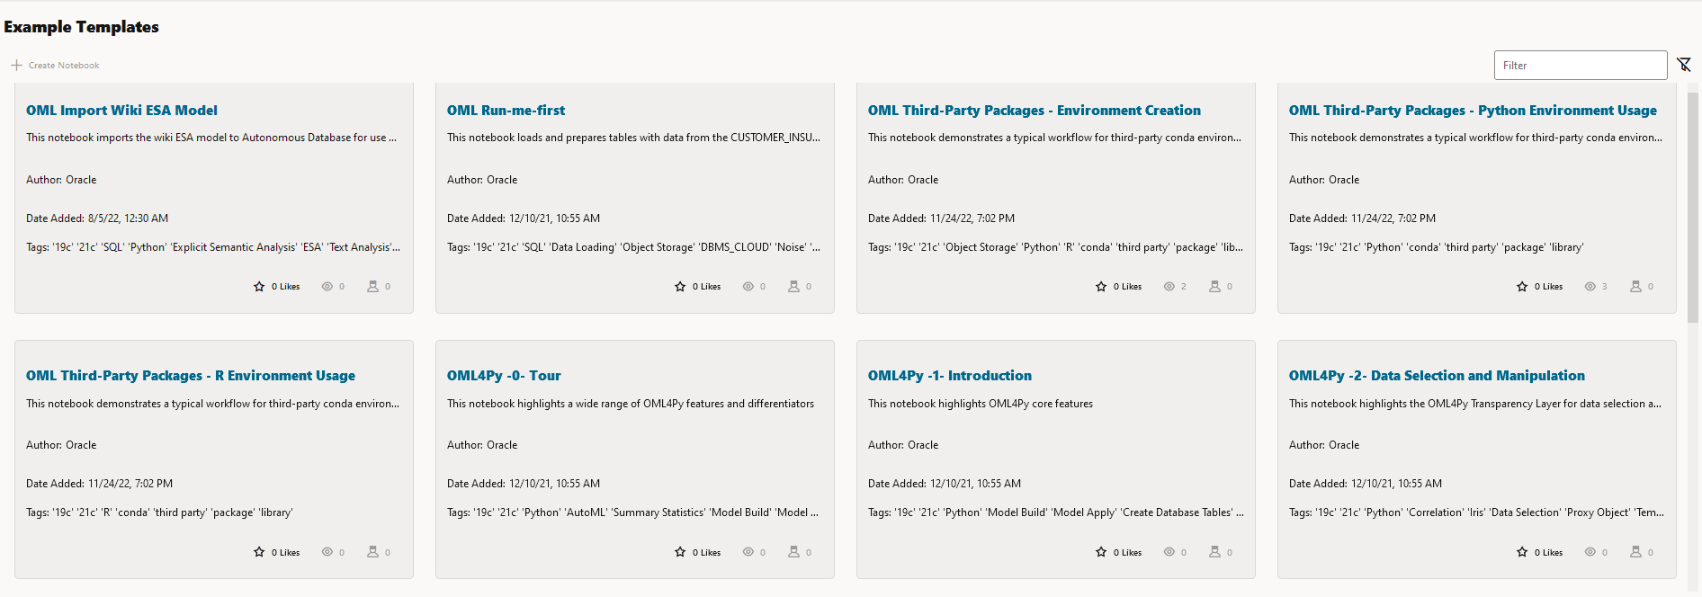Like the OML Run-me-first card with star
Image resolution: width=1702 pixels, height=597 pixels.
pos(680,287)
